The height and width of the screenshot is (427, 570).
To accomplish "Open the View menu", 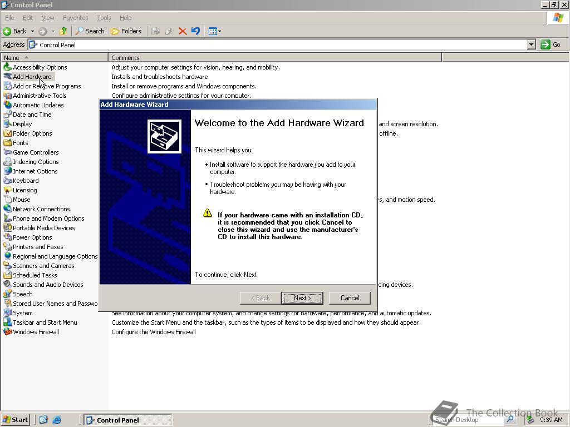I will [48, 18].
